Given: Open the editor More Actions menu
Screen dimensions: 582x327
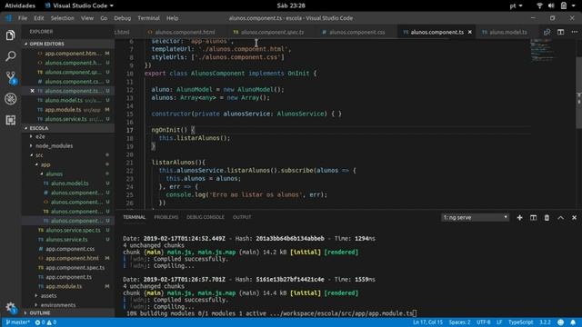Looking at the screenshot, I should click(x=574, y=33).
